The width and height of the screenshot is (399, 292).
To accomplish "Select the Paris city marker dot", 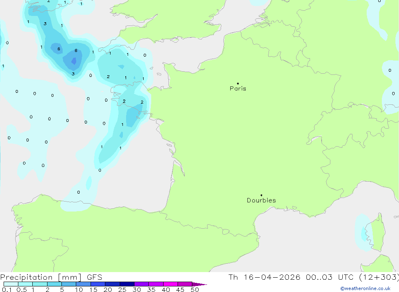I will pos(238,83).
